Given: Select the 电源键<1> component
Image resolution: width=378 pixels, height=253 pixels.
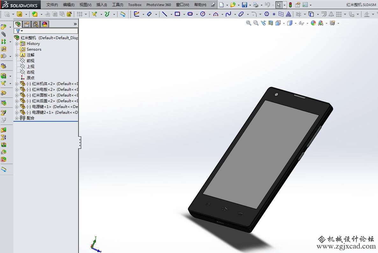Looking at the screenshot, I should click(52, 107).
